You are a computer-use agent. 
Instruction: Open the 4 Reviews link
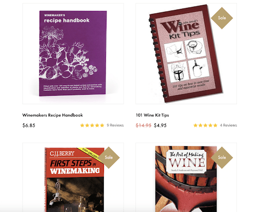(x=228, y=125)
